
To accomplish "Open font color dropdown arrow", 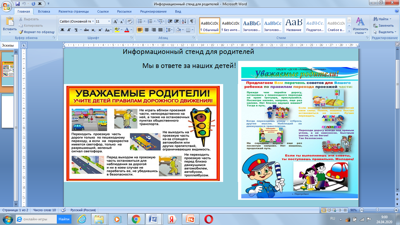I will 131,30.
